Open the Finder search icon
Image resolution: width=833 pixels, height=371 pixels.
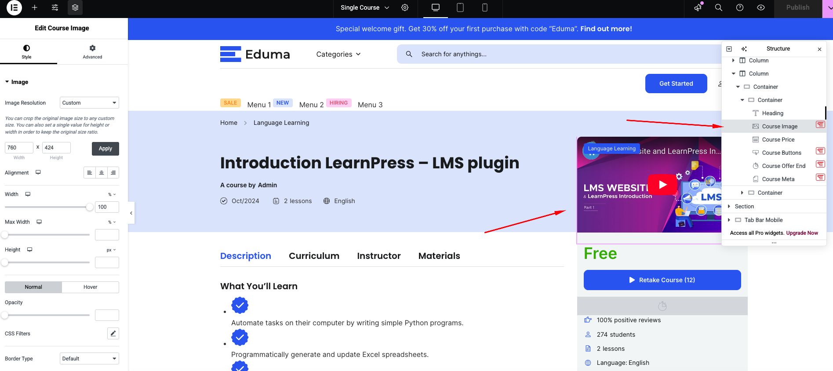(x=719, y=7)
